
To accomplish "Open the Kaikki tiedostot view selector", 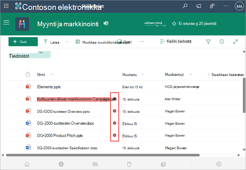I will click(176, 41).
